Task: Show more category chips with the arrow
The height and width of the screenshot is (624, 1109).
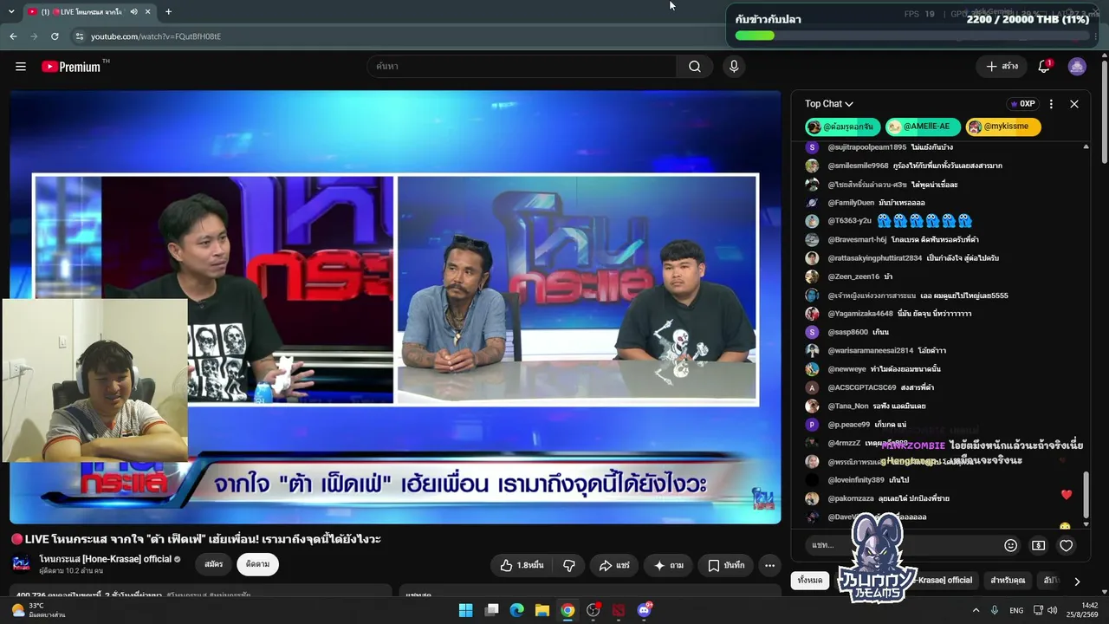Action: click(1077, 581)
